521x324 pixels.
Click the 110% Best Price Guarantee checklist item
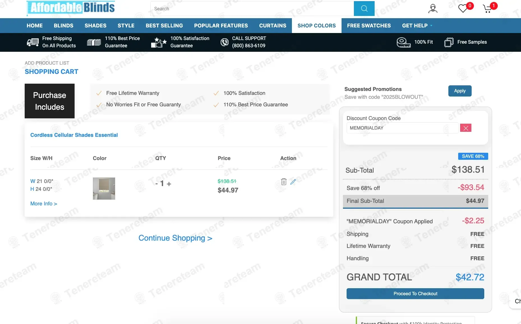(x=256, y=105)
